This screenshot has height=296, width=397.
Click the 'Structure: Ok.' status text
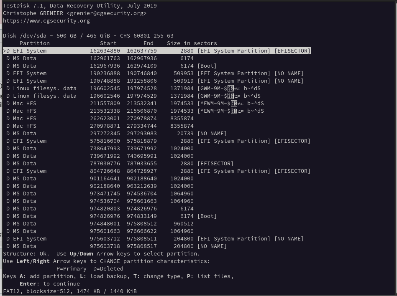point(26,254)
